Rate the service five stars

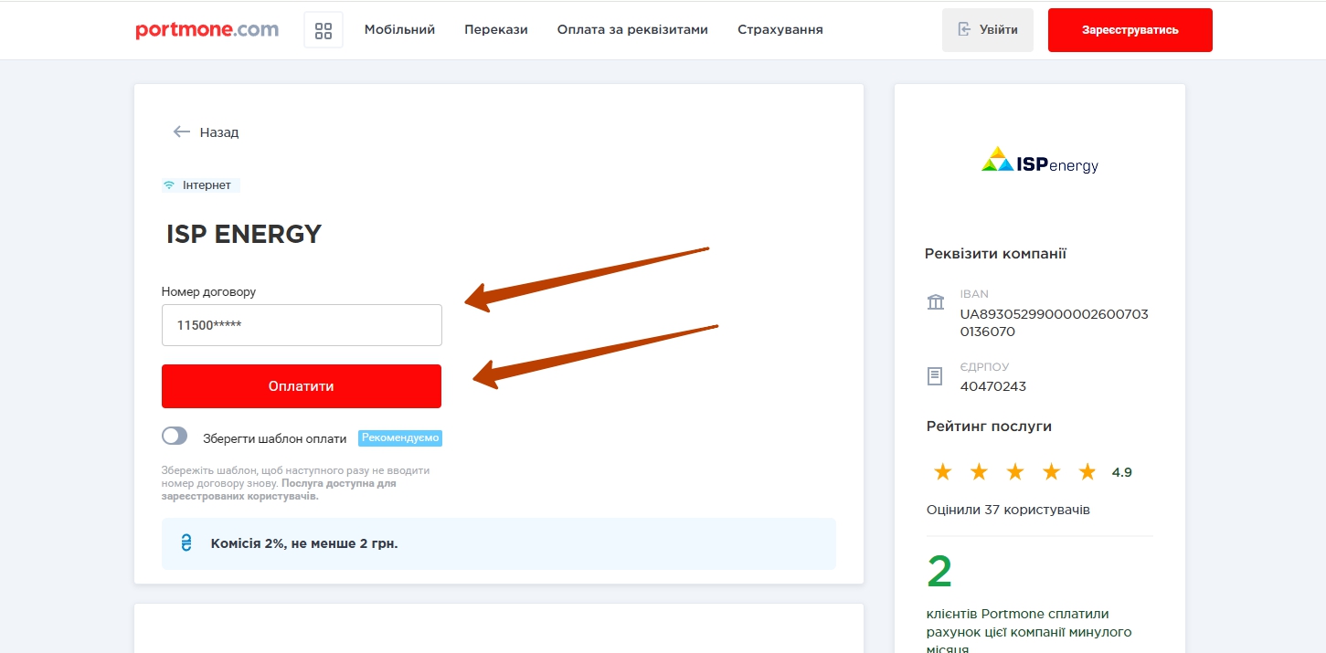[1087, 472]
